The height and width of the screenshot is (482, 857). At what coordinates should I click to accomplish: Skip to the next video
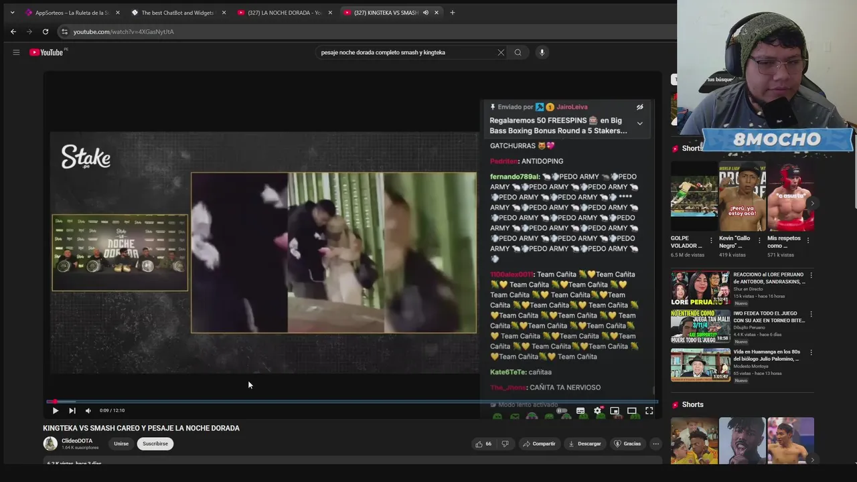[72, 410]
